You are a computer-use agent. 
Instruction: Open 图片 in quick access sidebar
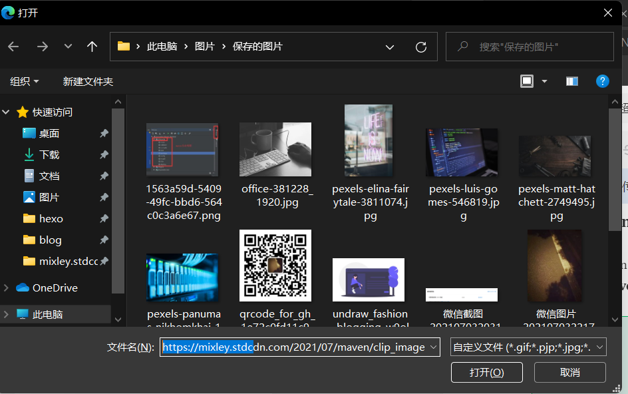[41, 197]
